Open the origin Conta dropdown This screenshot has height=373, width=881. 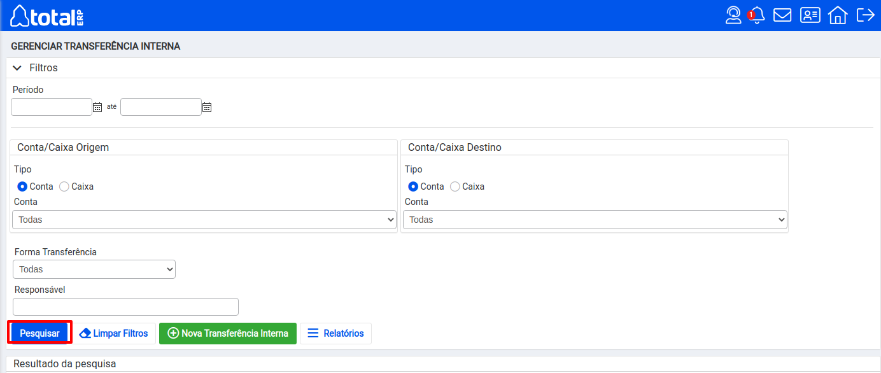point(204,220)
